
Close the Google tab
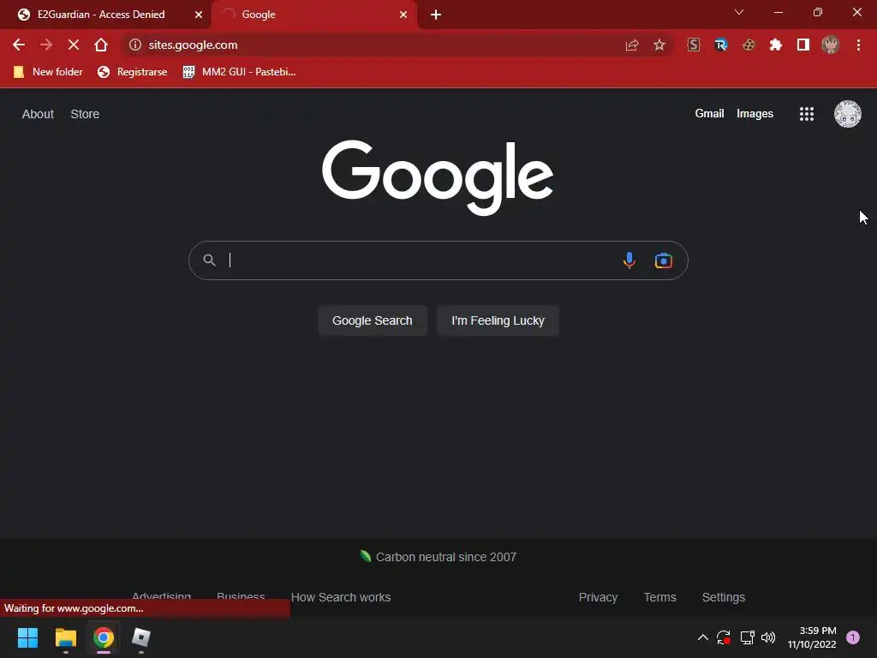[x=403, y=15]
